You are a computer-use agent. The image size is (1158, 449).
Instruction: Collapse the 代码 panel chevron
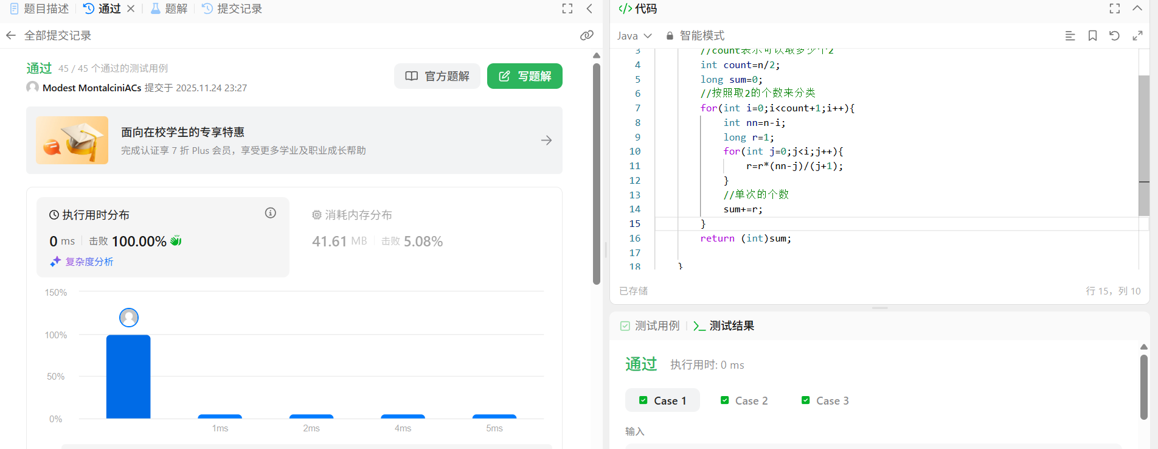click(x=1137, y=9)
